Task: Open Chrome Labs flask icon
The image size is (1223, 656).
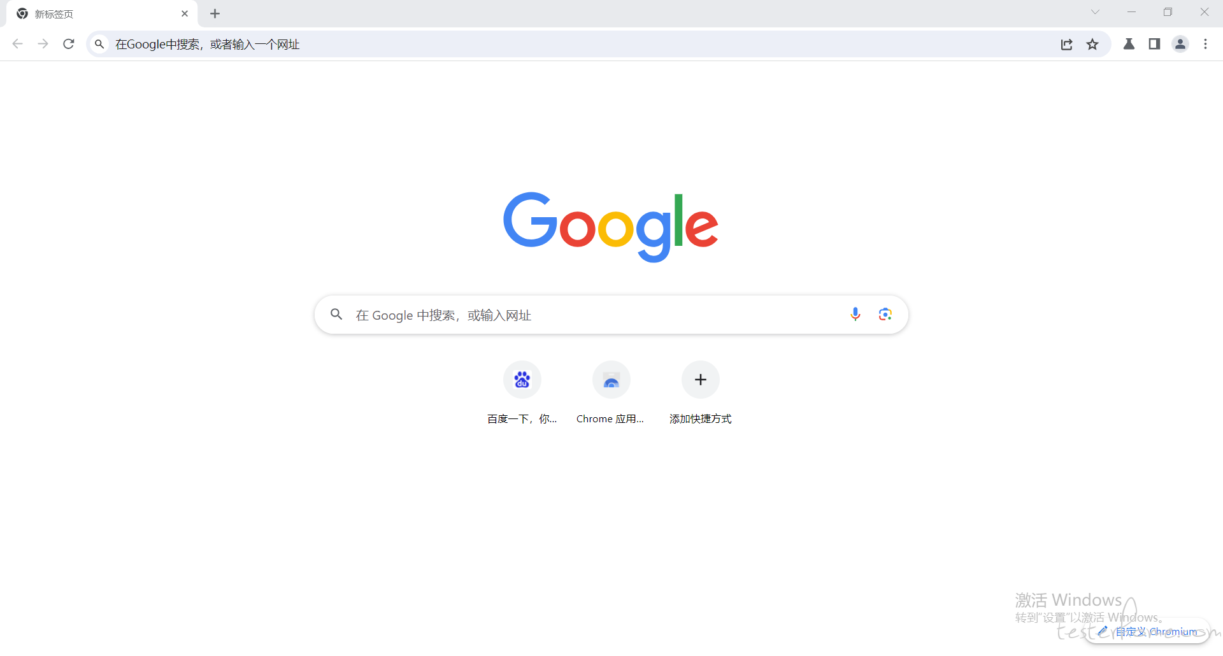Action: 1129,44
